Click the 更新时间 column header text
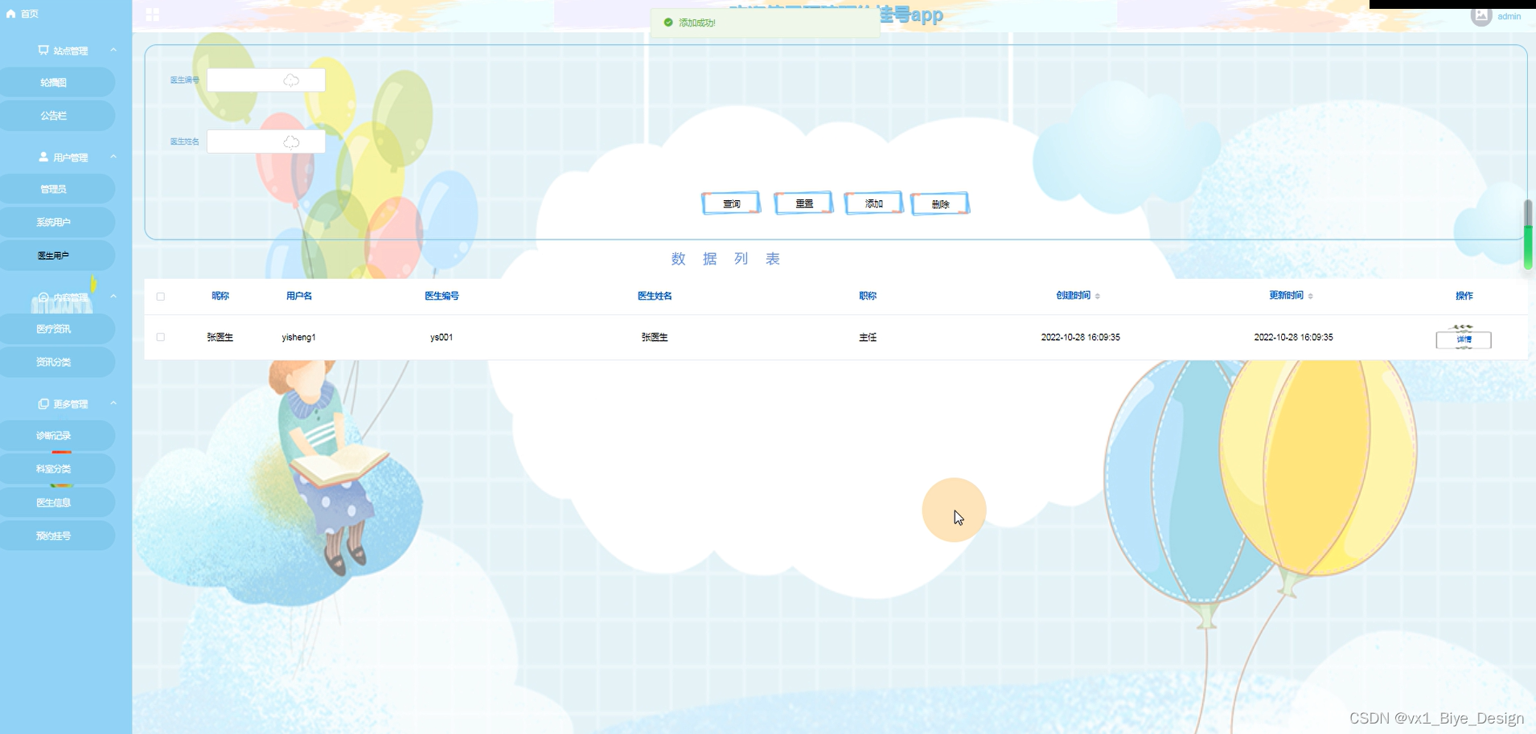The width and height of the screenshot is (1536, 734). (x=1286, y=296)
